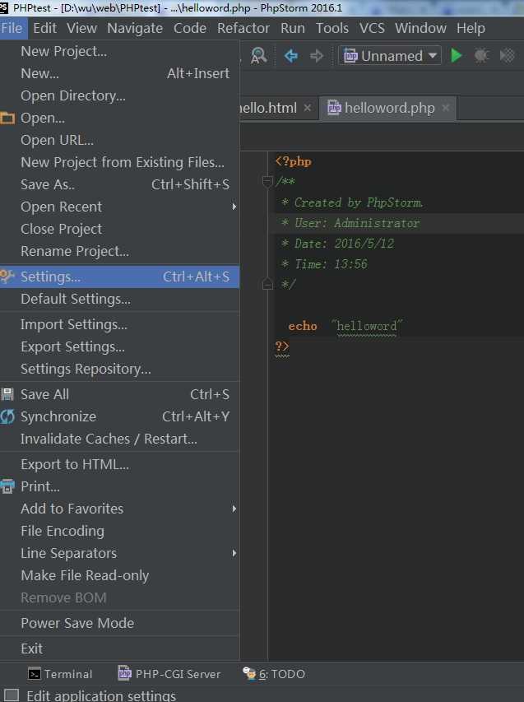Open the Window menu
524x702 pixels.
(x=420, y=28)
